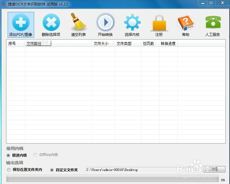Click the 文件类型 column header

point(128,43)
